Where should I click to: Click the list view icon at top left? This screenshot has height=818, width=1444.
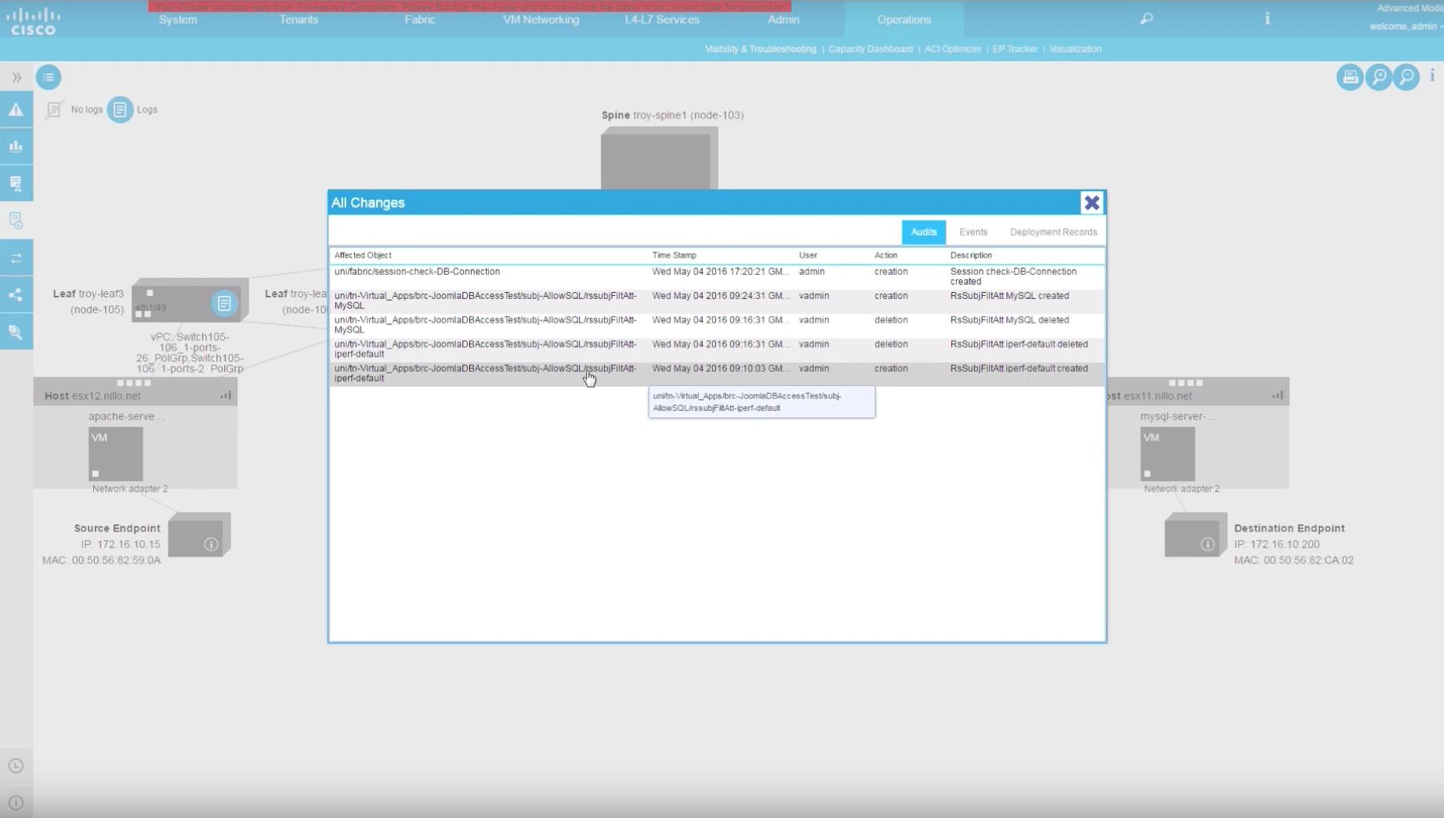pyautogui.click(x=49, y=77)
